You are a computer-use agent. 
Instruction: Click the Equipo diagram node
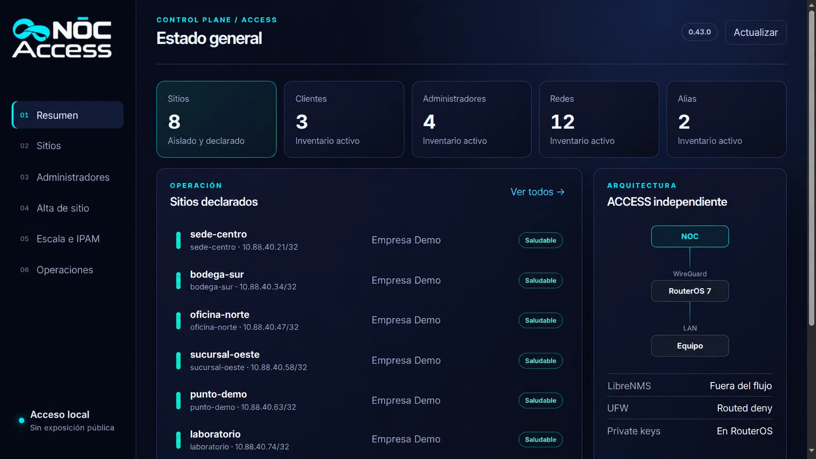coord(690,346)
